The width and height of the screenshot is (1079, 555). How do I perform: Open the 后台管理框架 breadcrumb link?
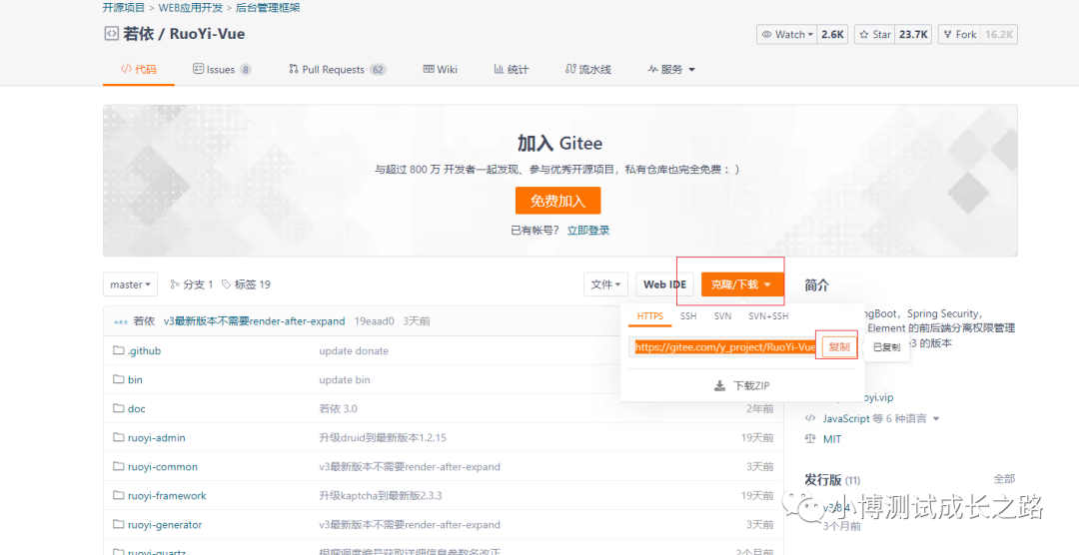268,8
